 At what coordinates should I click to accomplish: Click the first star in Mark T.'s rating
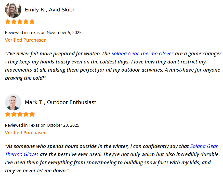point(8,114)
